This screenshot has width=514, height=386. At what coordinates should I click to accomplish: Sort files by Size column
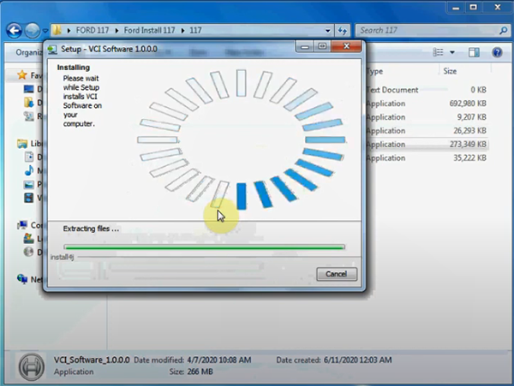click(450, 71)
